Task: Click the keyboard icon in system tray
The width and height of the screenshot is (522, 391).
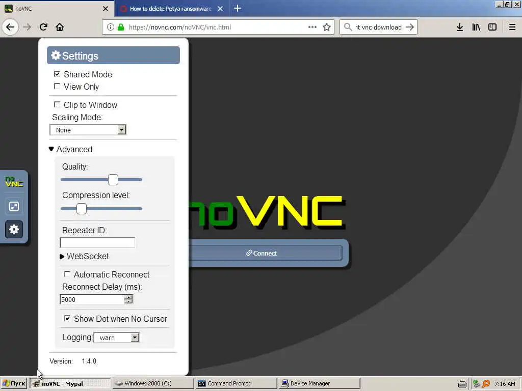Action: click(462, 384)
